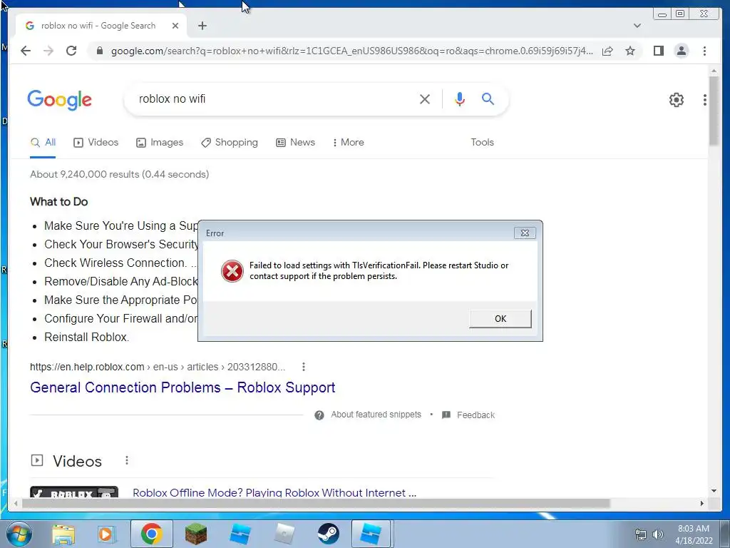Open Chrome's three-dot menu
The width and height of the screenshot is (730, 548).
pos(704,51)
